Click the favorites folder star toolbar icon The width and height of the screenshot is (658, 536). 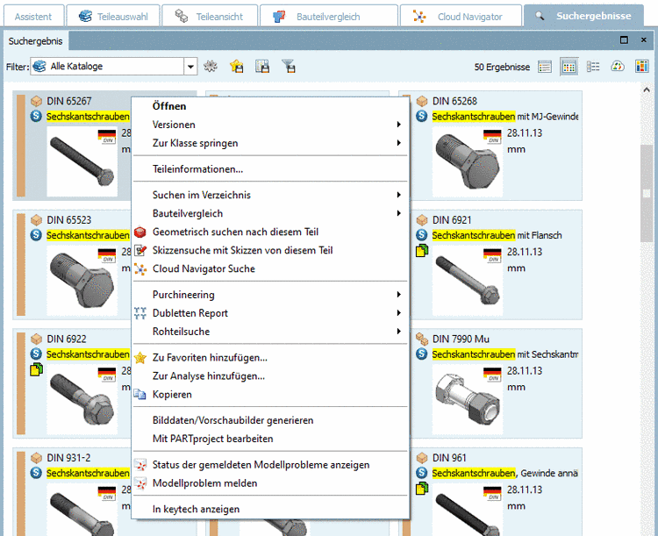pos(237,67)
